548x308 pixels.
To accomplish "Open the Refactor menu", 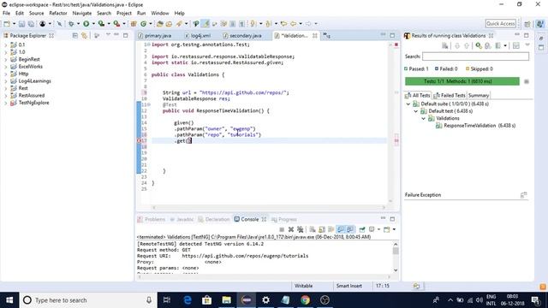I will pyautogui.click(x=58, y=14).
